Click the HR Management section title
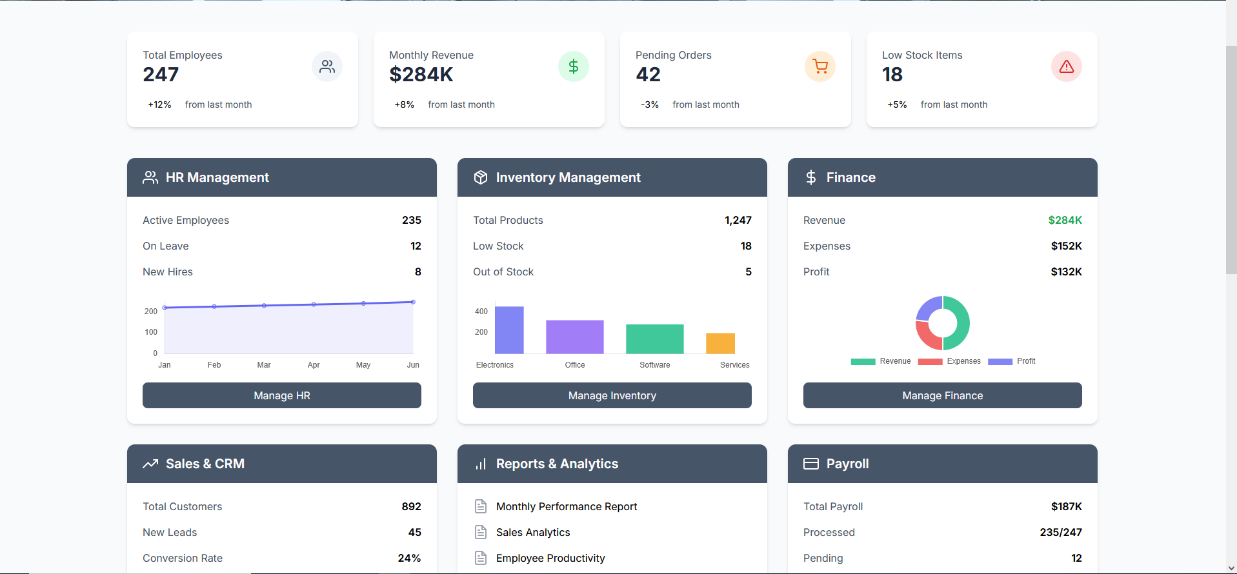Image resolution: width=1237 pixels, height=574 pixels. [217, 177]
